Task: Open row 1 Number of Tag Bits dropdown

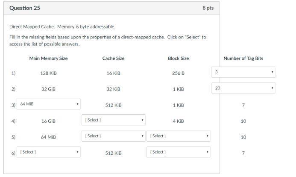Action: (243, 72)
